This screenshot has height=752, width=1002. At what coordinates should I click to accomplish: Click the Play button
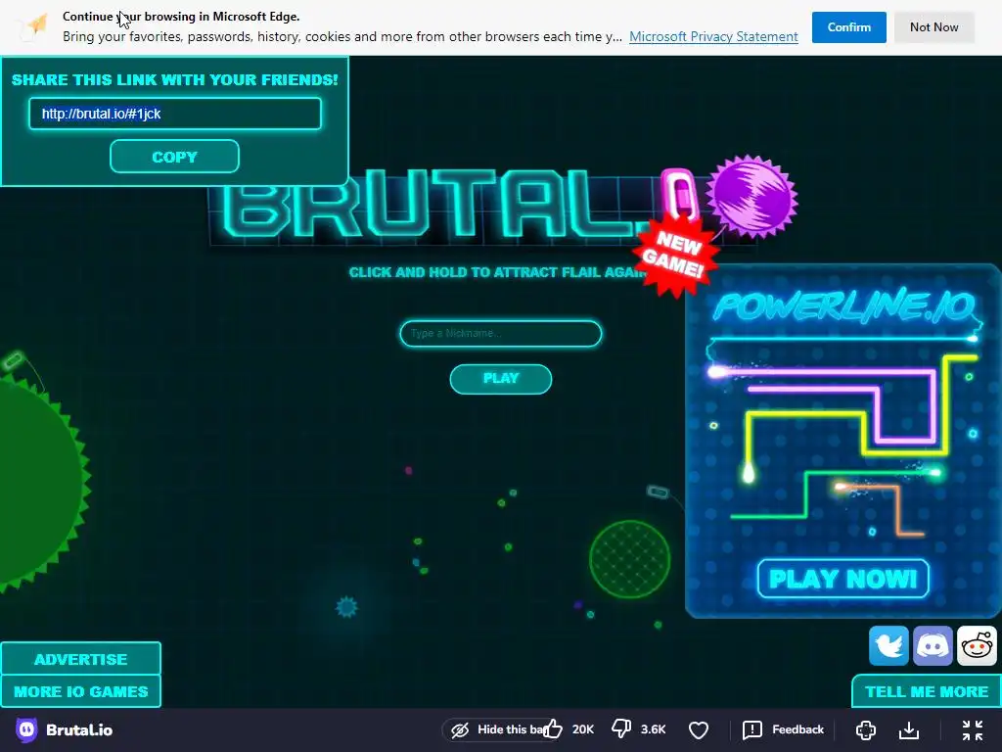(x=500, y=379)
